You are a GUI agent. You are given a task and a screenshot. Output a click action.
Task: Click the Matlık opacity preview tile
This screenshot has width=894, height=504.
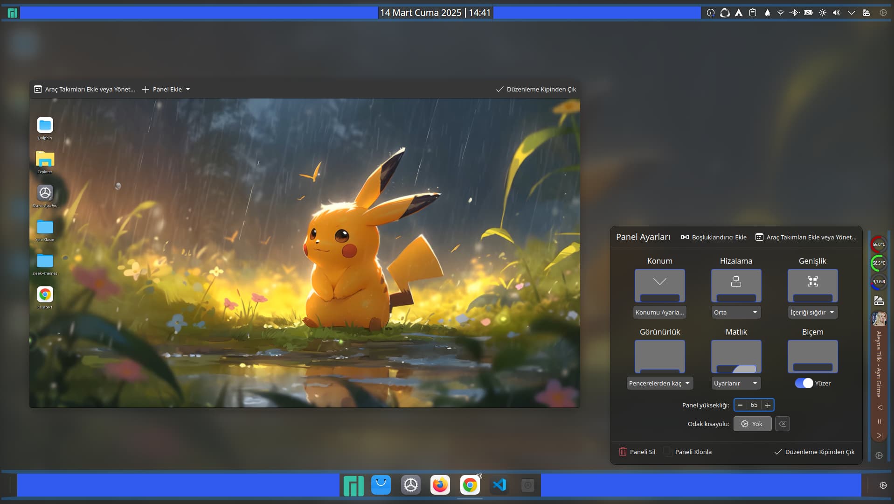tap(736, 357)
